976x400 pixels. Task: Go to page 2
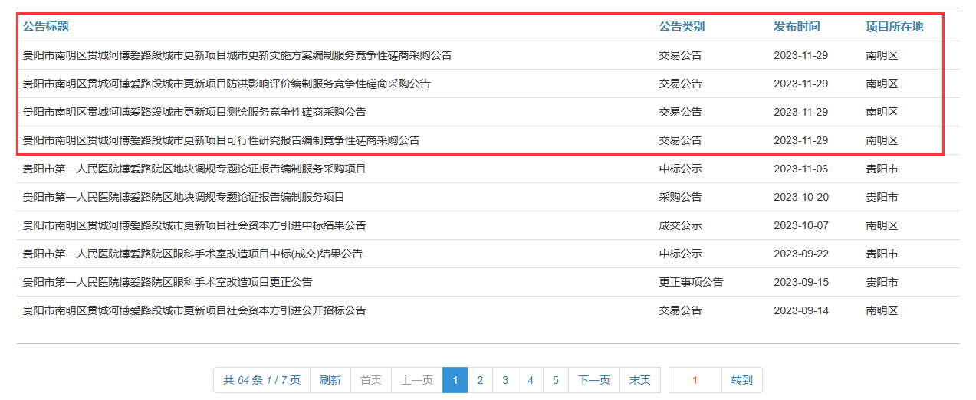pyautogui.click(x=480, y=380)
